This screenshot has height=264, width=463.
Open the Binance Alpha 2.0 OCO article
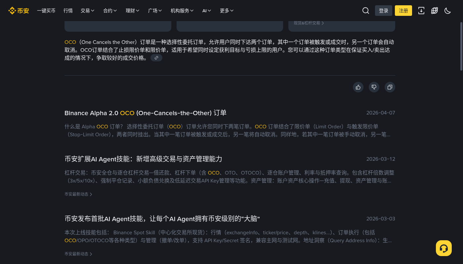(146, 113)
